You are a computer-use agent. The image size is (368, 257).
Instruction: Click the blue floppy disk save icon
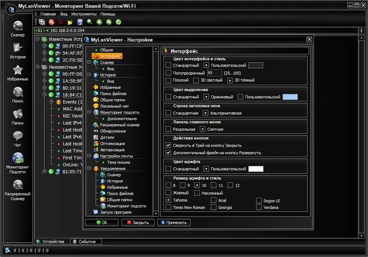point(80,22)
